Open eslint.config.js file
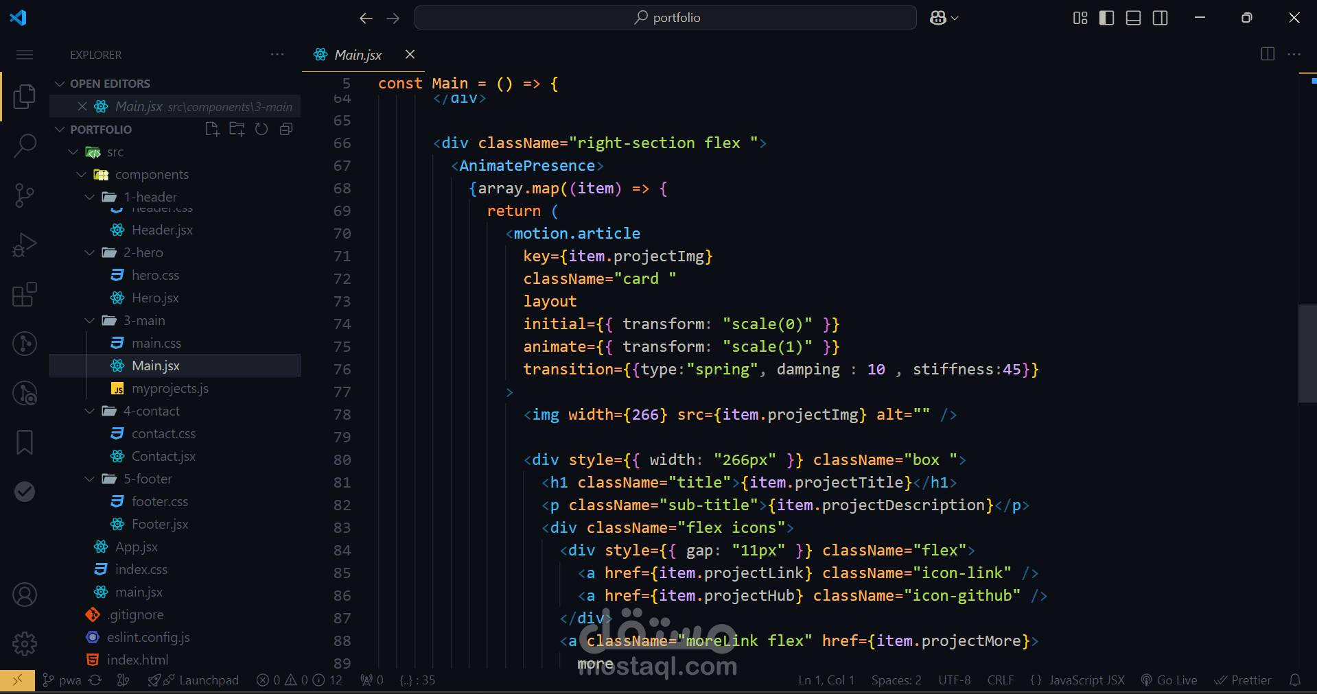Image resolution: width=1317 pixels, height=694 pixels. [148, 638]
